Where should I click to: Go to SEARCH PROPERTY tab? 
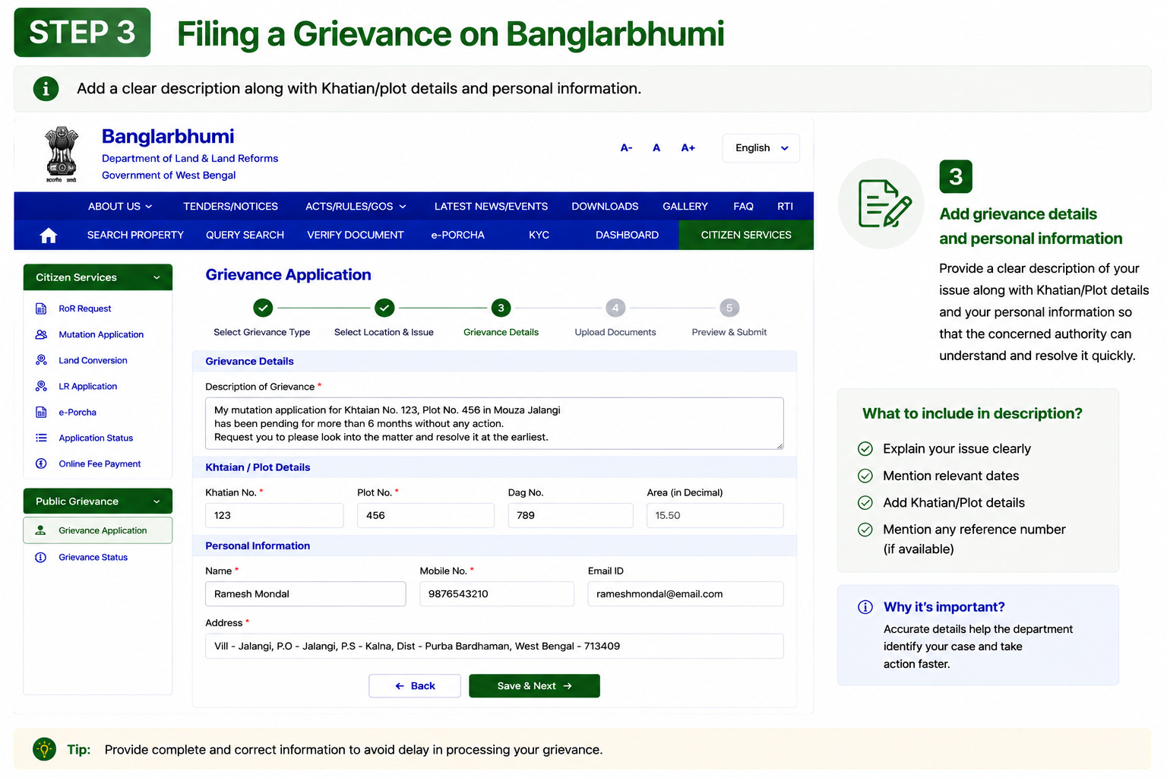point(135,236)
